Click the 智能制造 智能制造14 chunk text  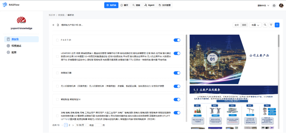tap(71, 99)
